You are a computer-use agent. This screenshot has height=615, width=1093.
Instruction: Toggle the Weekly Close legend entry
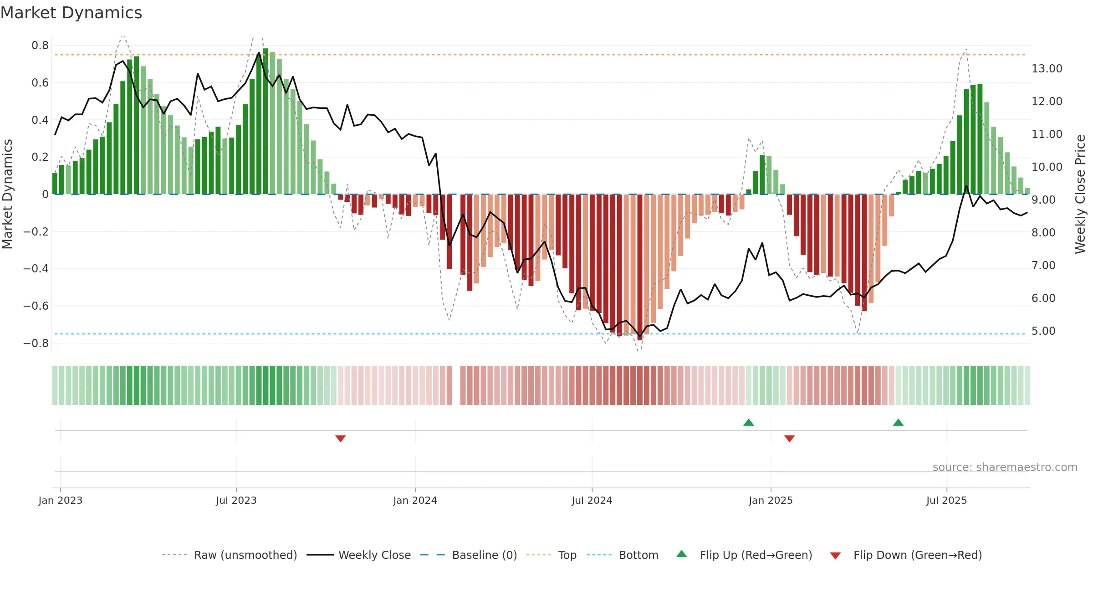coord(359,555)
